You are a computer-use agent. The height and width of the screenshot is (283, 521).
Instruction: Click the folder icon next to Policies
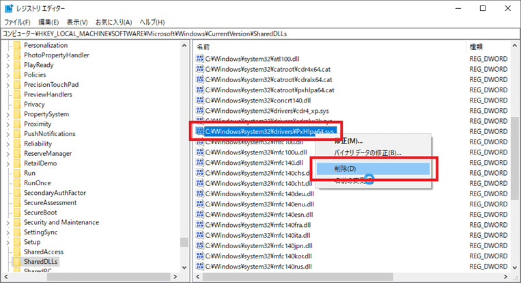click(16, 75)
